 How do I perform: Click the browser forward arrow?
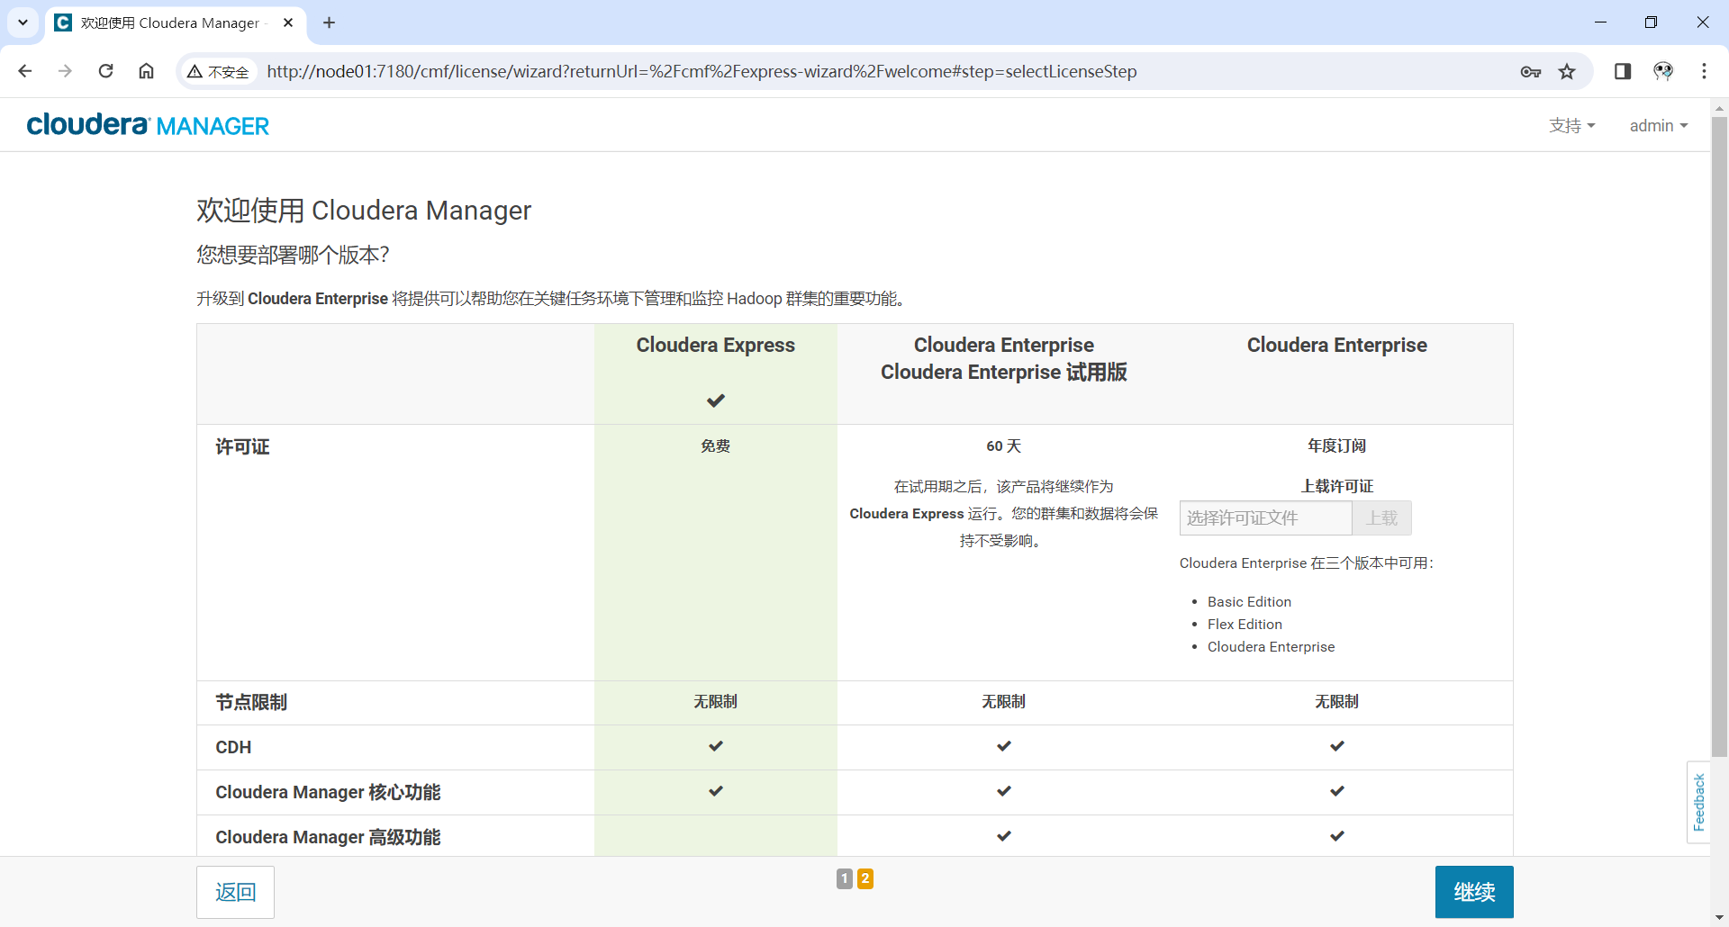pyautogui.click(x=65, y=71)
